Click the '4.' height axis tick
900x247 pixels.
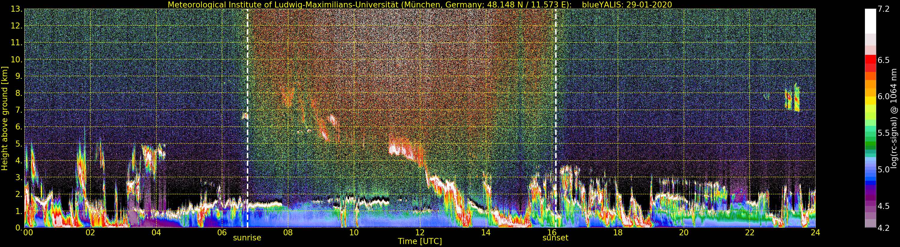click(19, 160)
